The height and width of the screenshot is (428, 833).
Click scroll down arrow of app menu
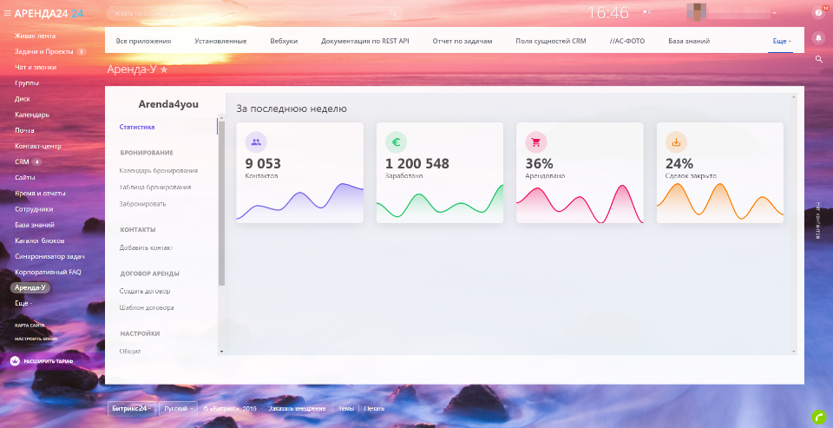coord(221,351)
